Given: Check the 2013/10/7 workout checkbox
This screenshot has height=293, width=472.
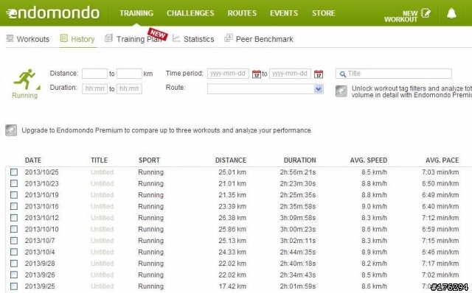Looking at the screenshot, I should (x=14, y=241).
